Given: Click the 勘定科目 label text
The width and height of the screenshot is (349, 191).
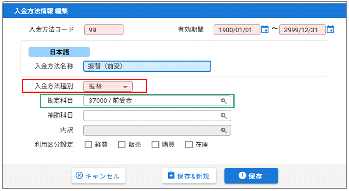Looking at the screenshot, I should click(x=60, y=101).
